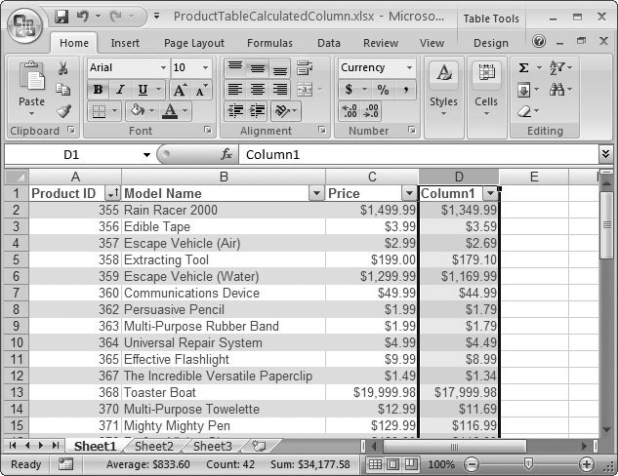Click the vertical scrollbar thumb
The image size is (618, 476).
click(606, 224)
